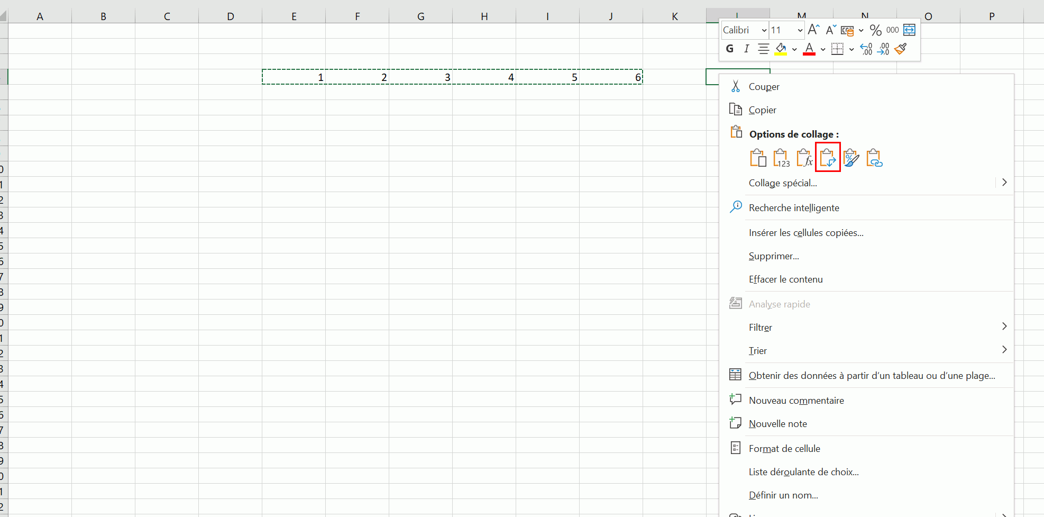The height and width of the screenshot is (517, 1044).
Task: Click the format painter brush in mini toolbar
Action: pyautogui.click(x=901, y=49)
